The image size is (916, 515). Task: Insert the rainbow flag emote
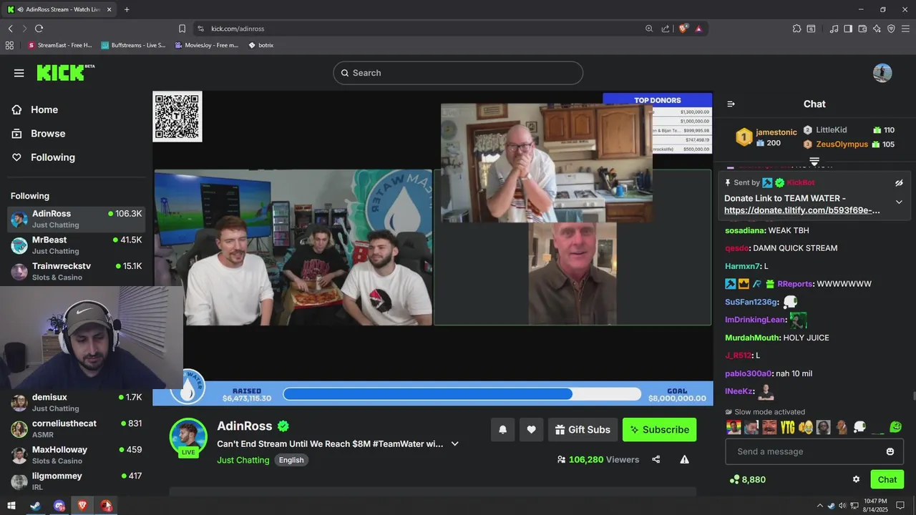(x=734, y=428)
